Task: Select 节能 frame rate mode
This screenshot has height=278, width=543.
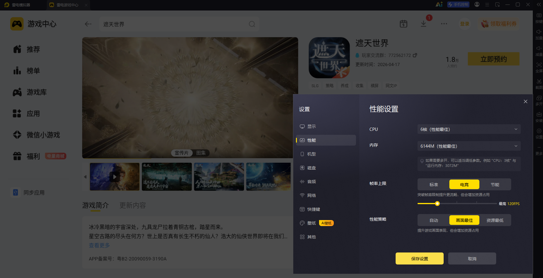Action: (x=495, y=185)
